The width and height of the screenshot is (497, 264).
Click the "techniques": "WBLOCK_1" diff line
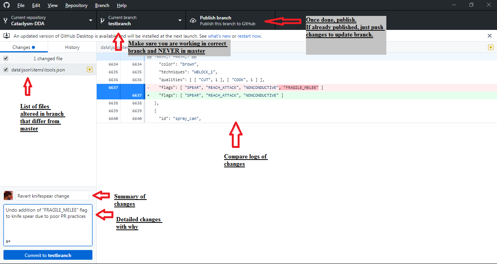click(x=321, y=72)
